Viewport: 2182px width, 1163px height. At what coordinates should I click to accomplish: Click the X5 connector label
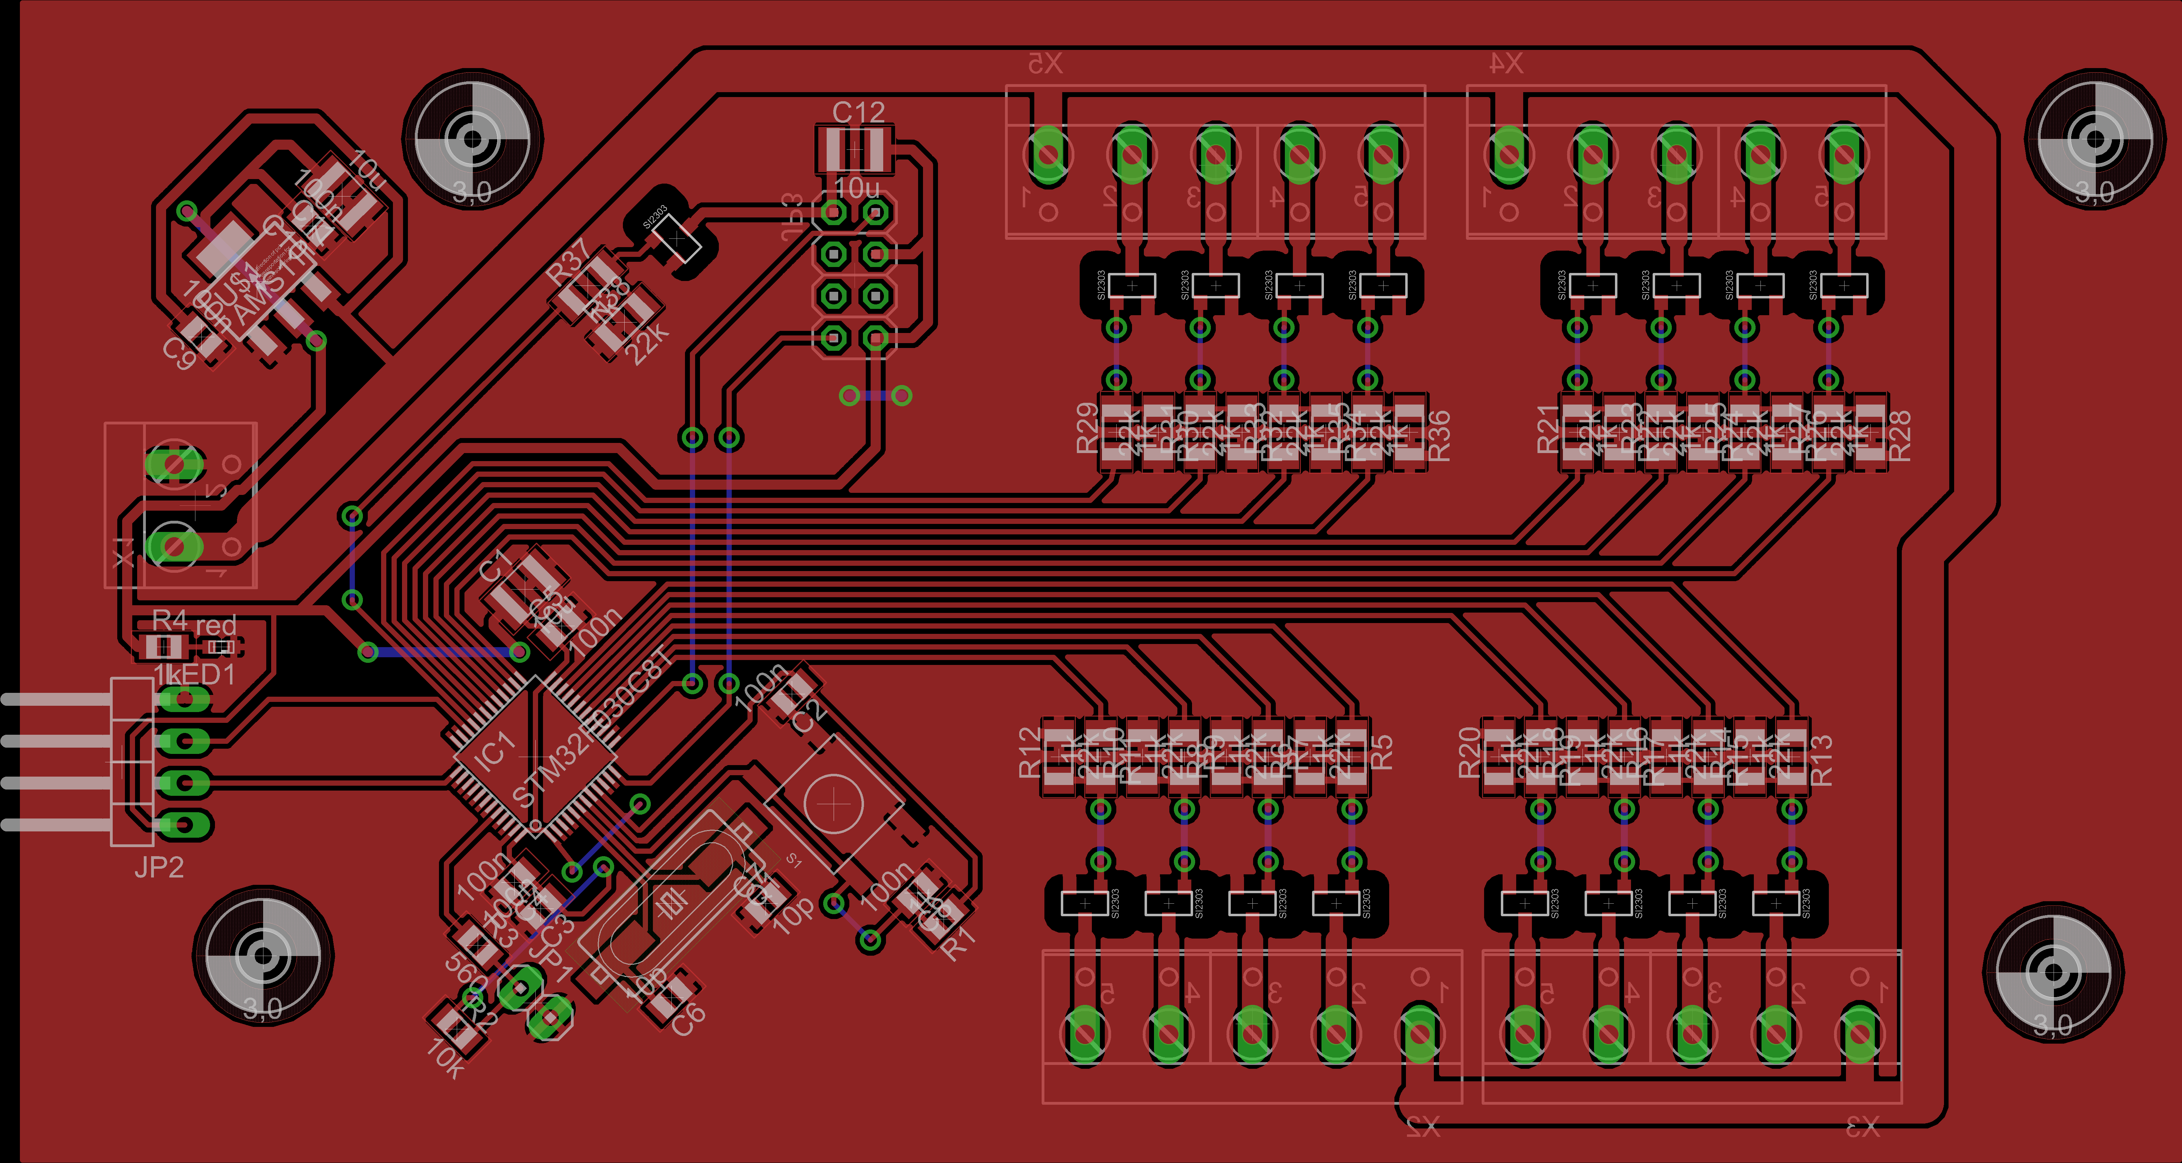1044,63
